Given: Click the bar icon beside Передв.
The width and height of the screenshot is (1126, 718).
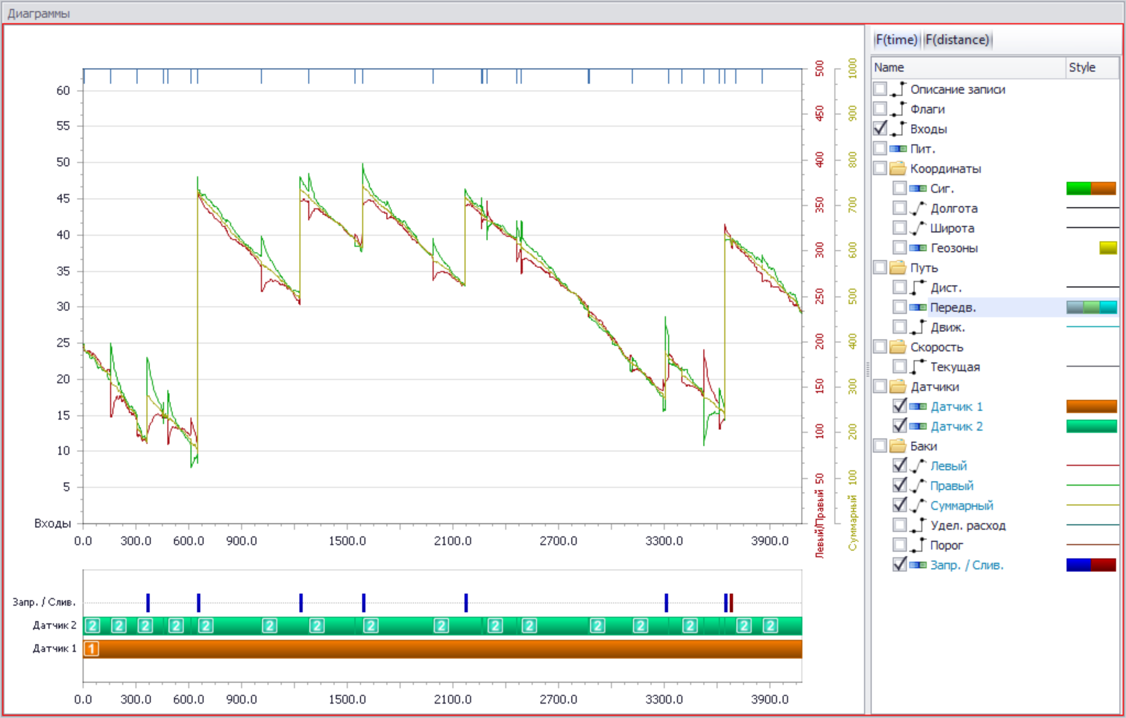Looking at the screenshot, I should [917, 307].
